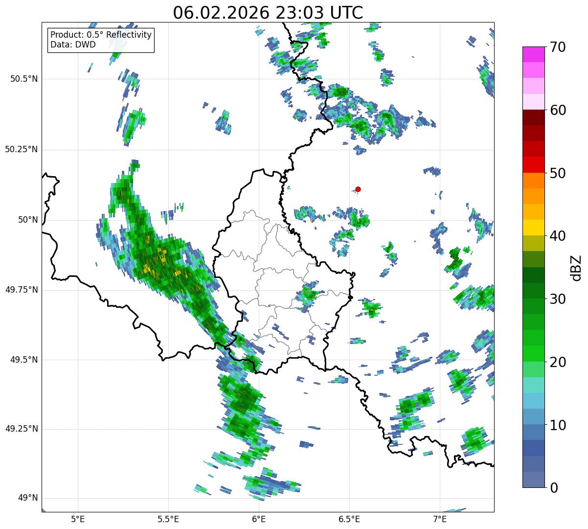588x529 pixels.
Task: Click the colorbar '10' tick label
Action: tap(558, 425)
